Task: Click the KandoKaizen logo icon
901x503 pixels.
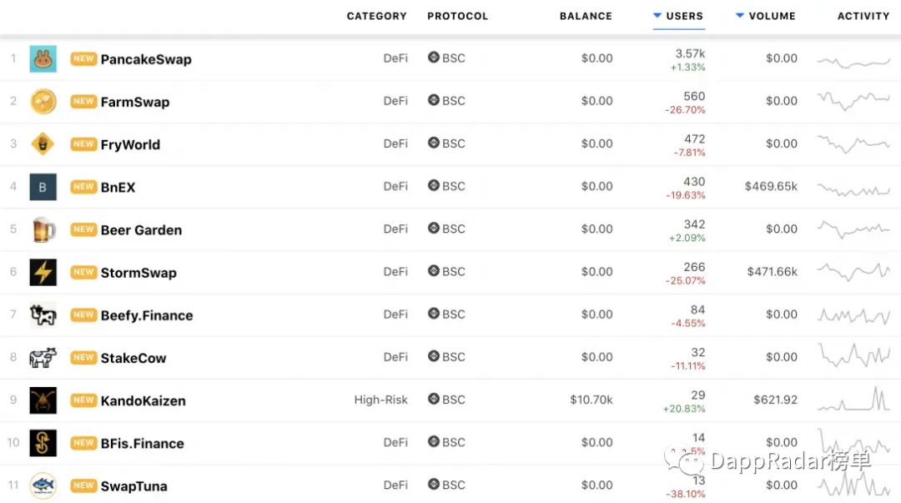Action: pyautogui.click(x=43, y=400)
